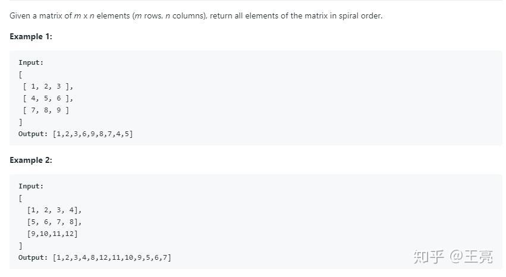Click the word "Given" starting the description

click(21, 16)
